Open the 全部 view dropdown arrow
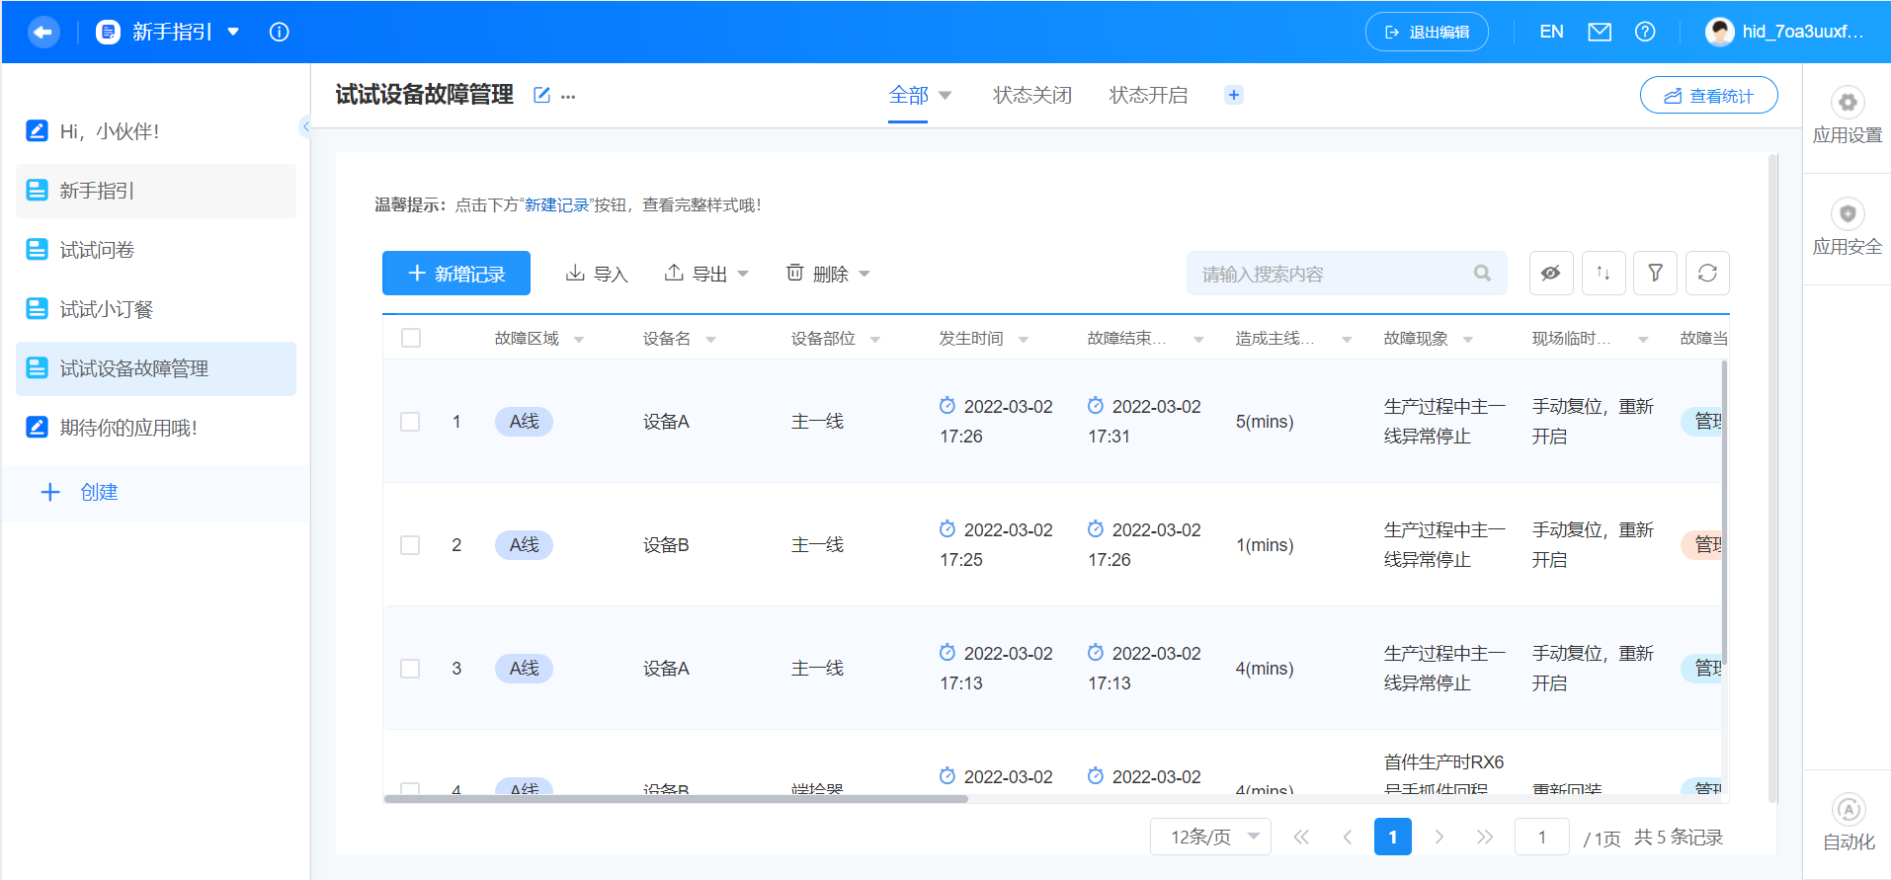This screenshot has height=880, width=1891. pos(945,96)
